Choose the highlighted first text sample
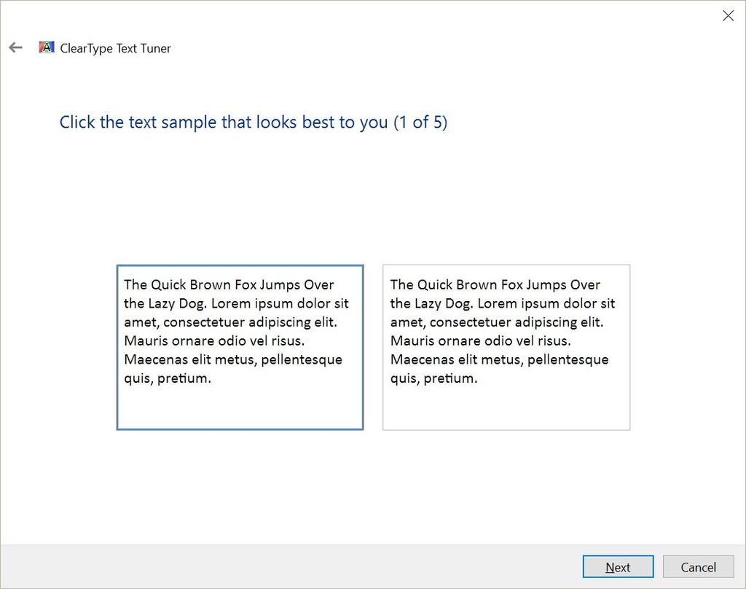This screenshot has height=589, width=746. click(240, 347)
